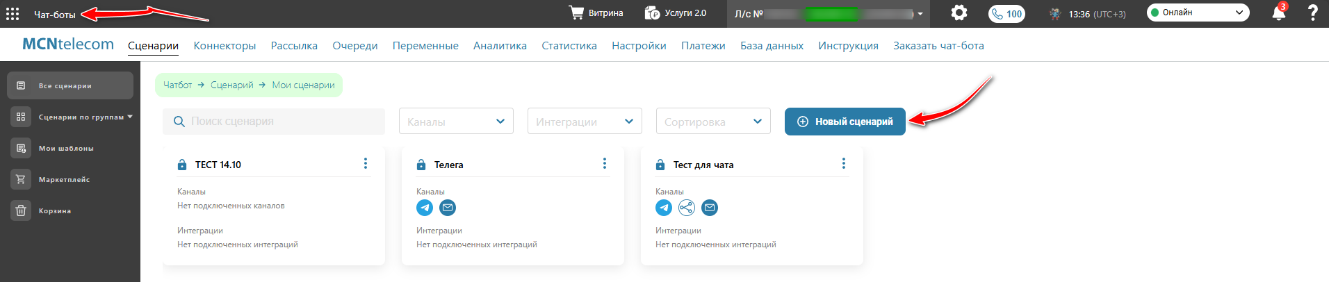1329x282 pixels.
Task: Switch to the Переменные tab
Action: point(425,46)
